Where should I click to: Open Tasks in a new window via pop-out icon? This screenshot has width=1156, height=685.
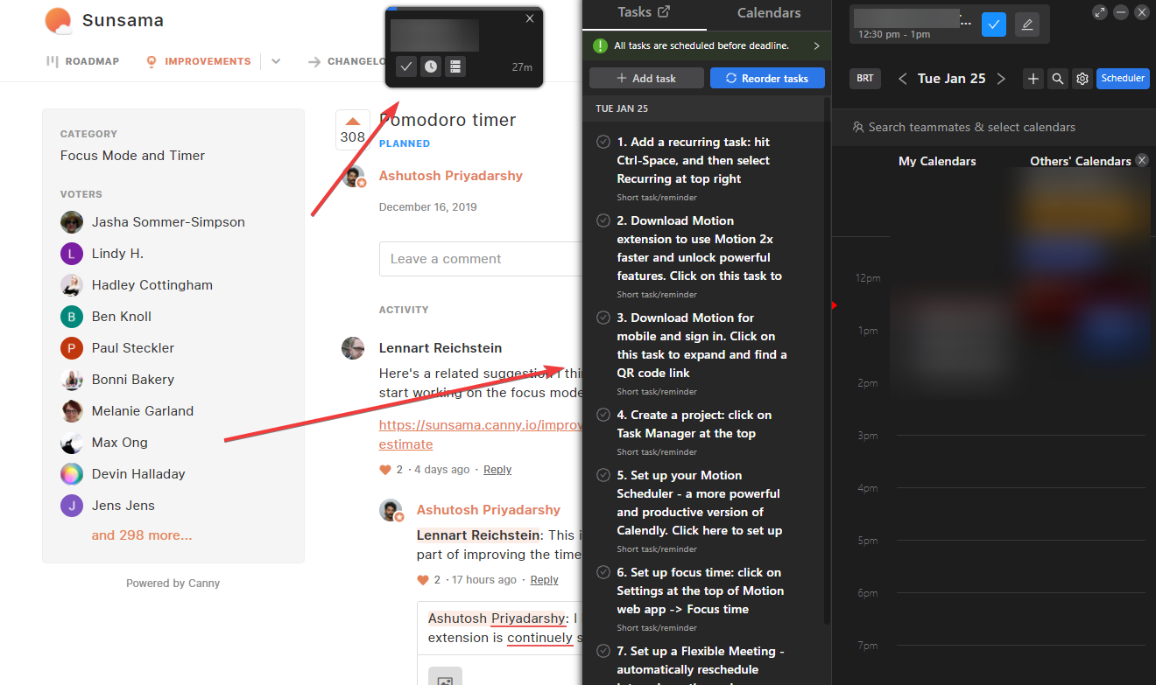[x=664, y=12]
